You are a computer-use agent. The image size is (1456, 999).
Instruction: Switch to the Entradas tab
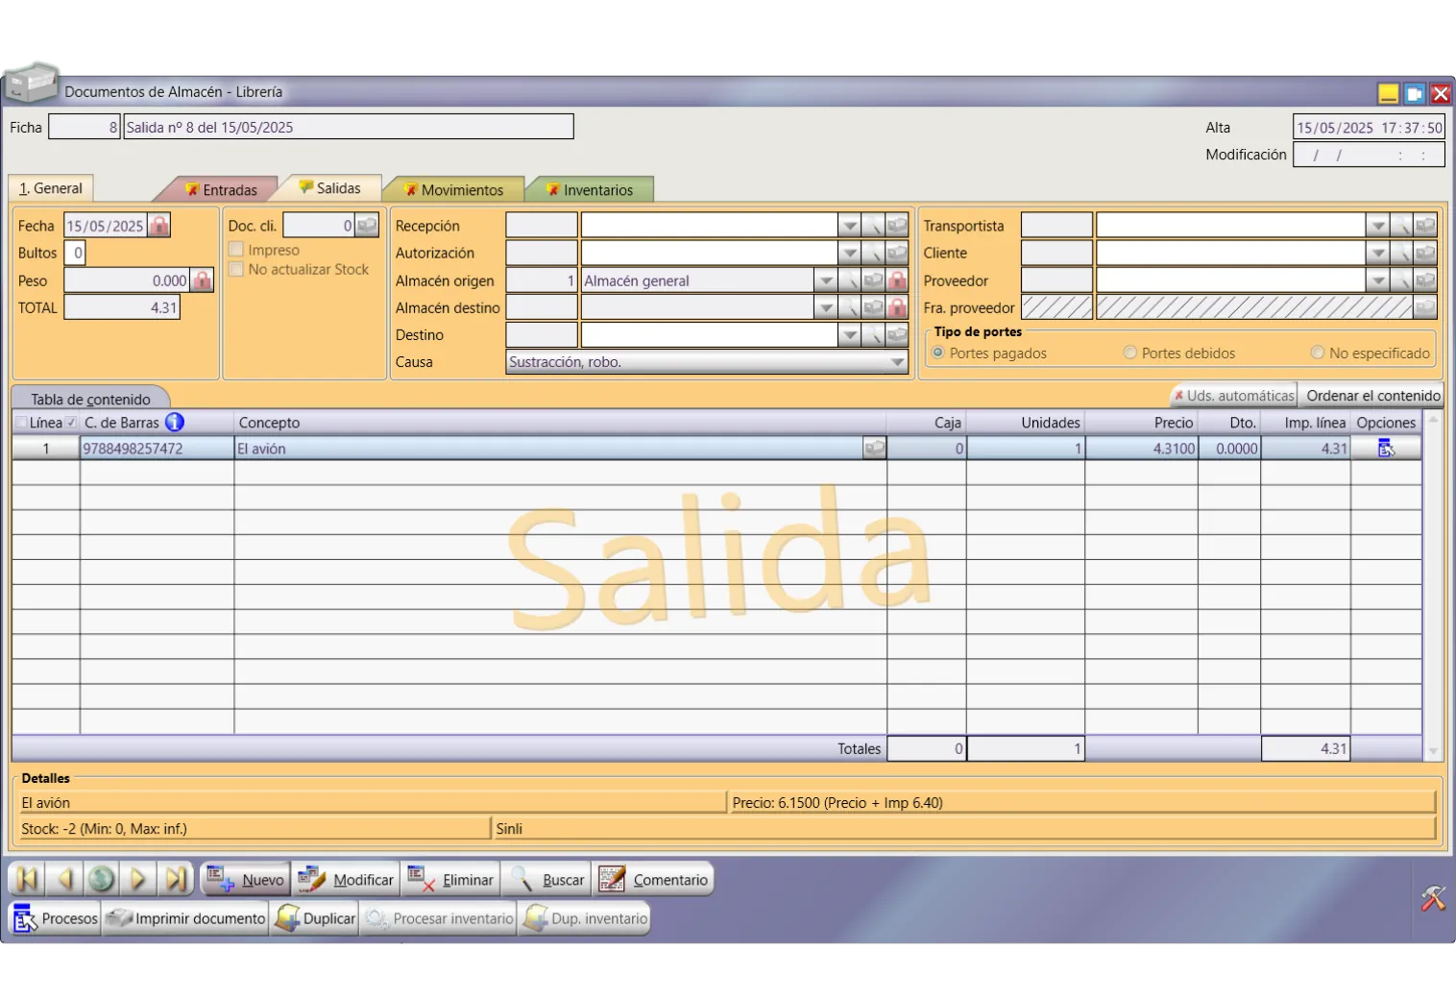point(222,190)
